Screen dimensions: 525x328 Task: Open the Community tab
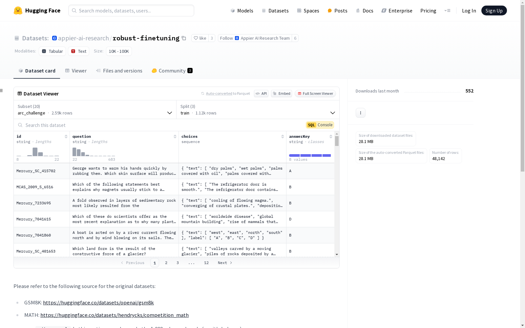(172, 71)
